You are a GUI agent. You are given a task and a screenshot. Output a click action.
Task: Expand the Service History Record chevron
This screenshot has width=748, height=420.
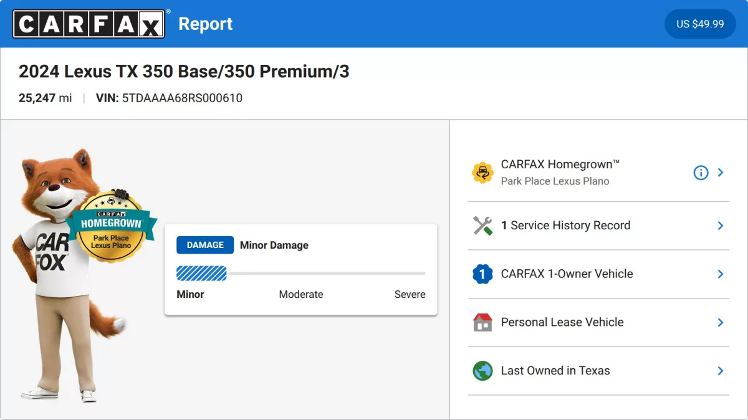pos(721,226)
